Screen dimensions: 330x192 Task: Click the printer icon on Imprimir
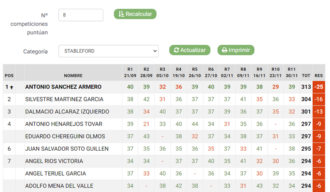[x=225, y=50]
